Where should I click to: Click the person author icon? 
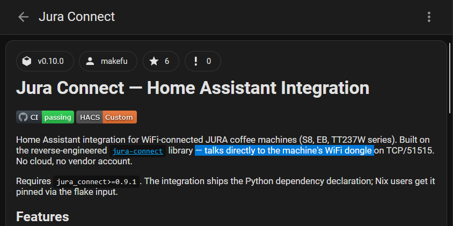90,61
